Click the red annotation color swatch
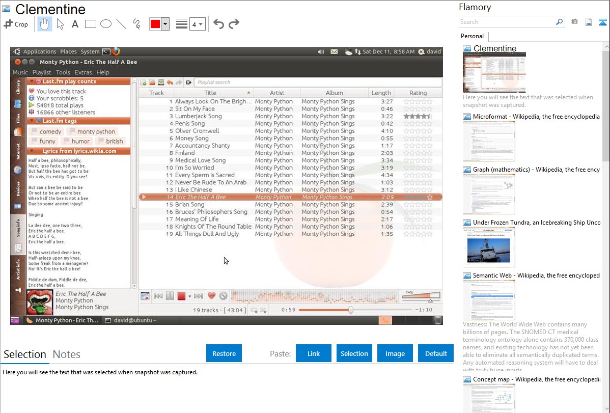 click(155, 24)
